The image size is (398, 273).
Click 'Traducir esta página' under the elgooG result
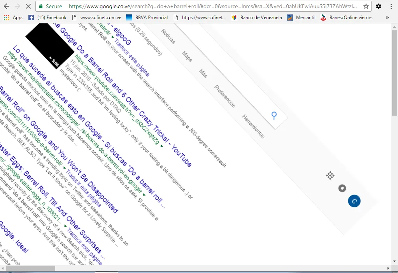[x=131, y=58]
